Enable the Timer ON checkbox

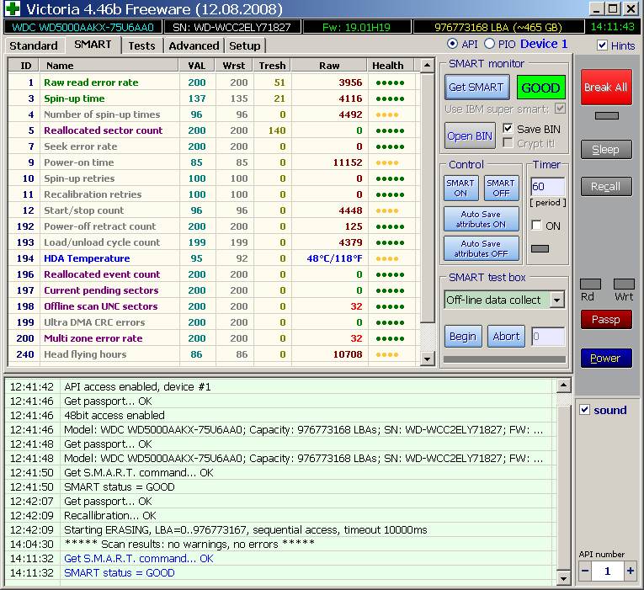click(536, 225)
